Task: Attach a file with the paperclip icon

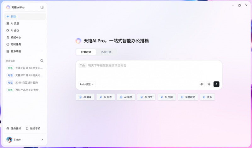Action: click(x=202, y=84)
